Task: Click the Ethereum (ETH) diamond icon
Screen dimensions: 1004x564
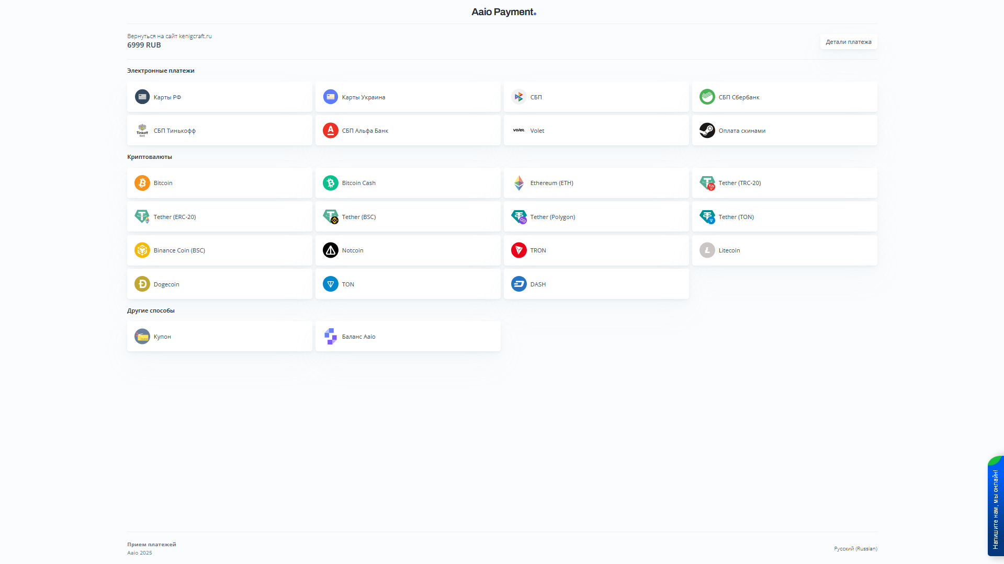Action: (519, 183)
